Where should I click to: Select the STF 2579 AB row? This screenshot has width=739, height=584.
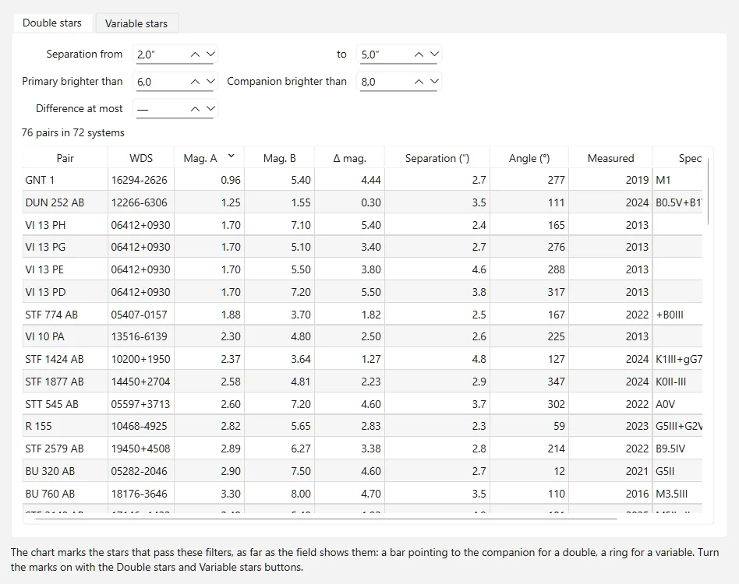click(362, 449)
